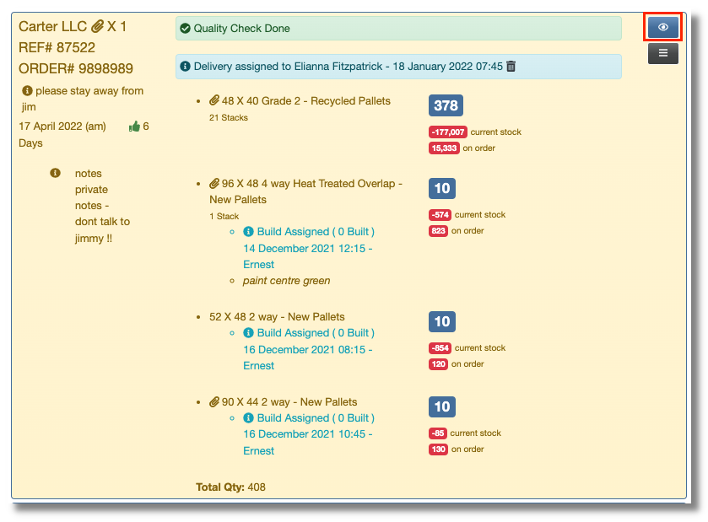Open Build Assigned link dated 16 December 08:15

[x=309, y=349]
